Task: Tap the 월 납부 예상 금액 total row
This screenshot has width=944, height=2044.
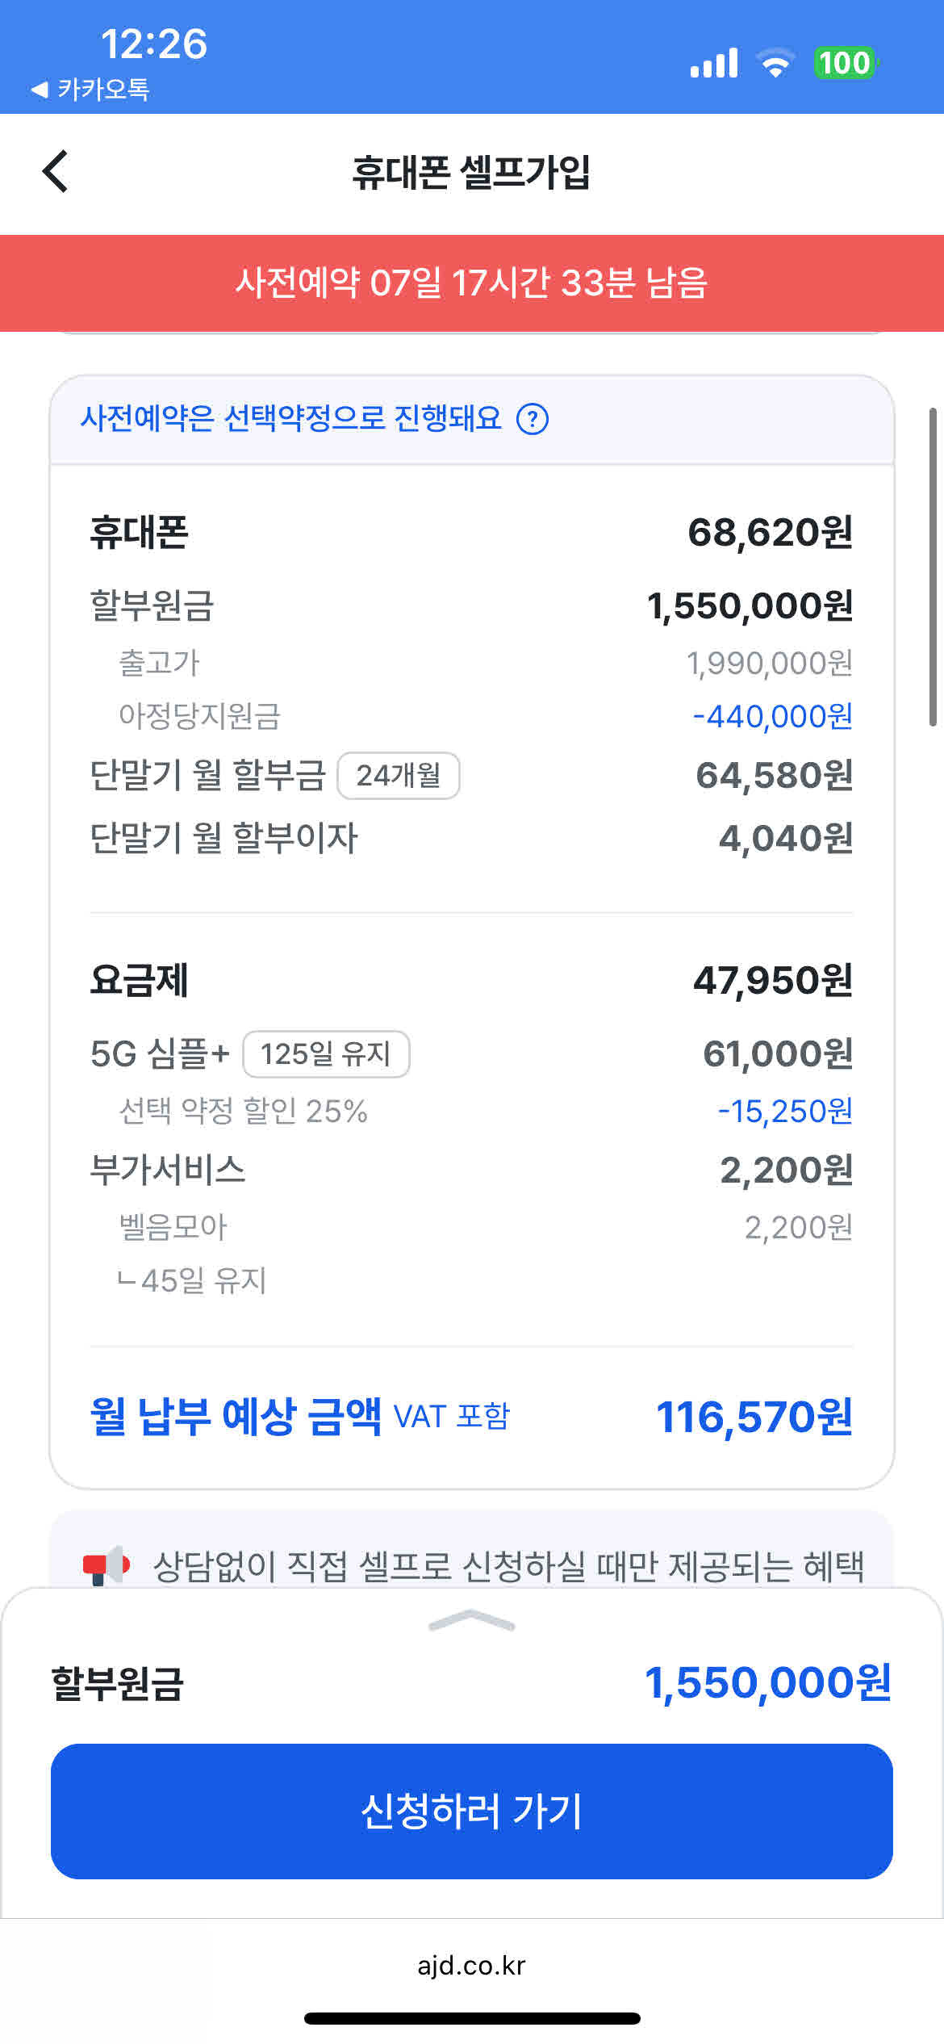Action: tap(472, 1417)
